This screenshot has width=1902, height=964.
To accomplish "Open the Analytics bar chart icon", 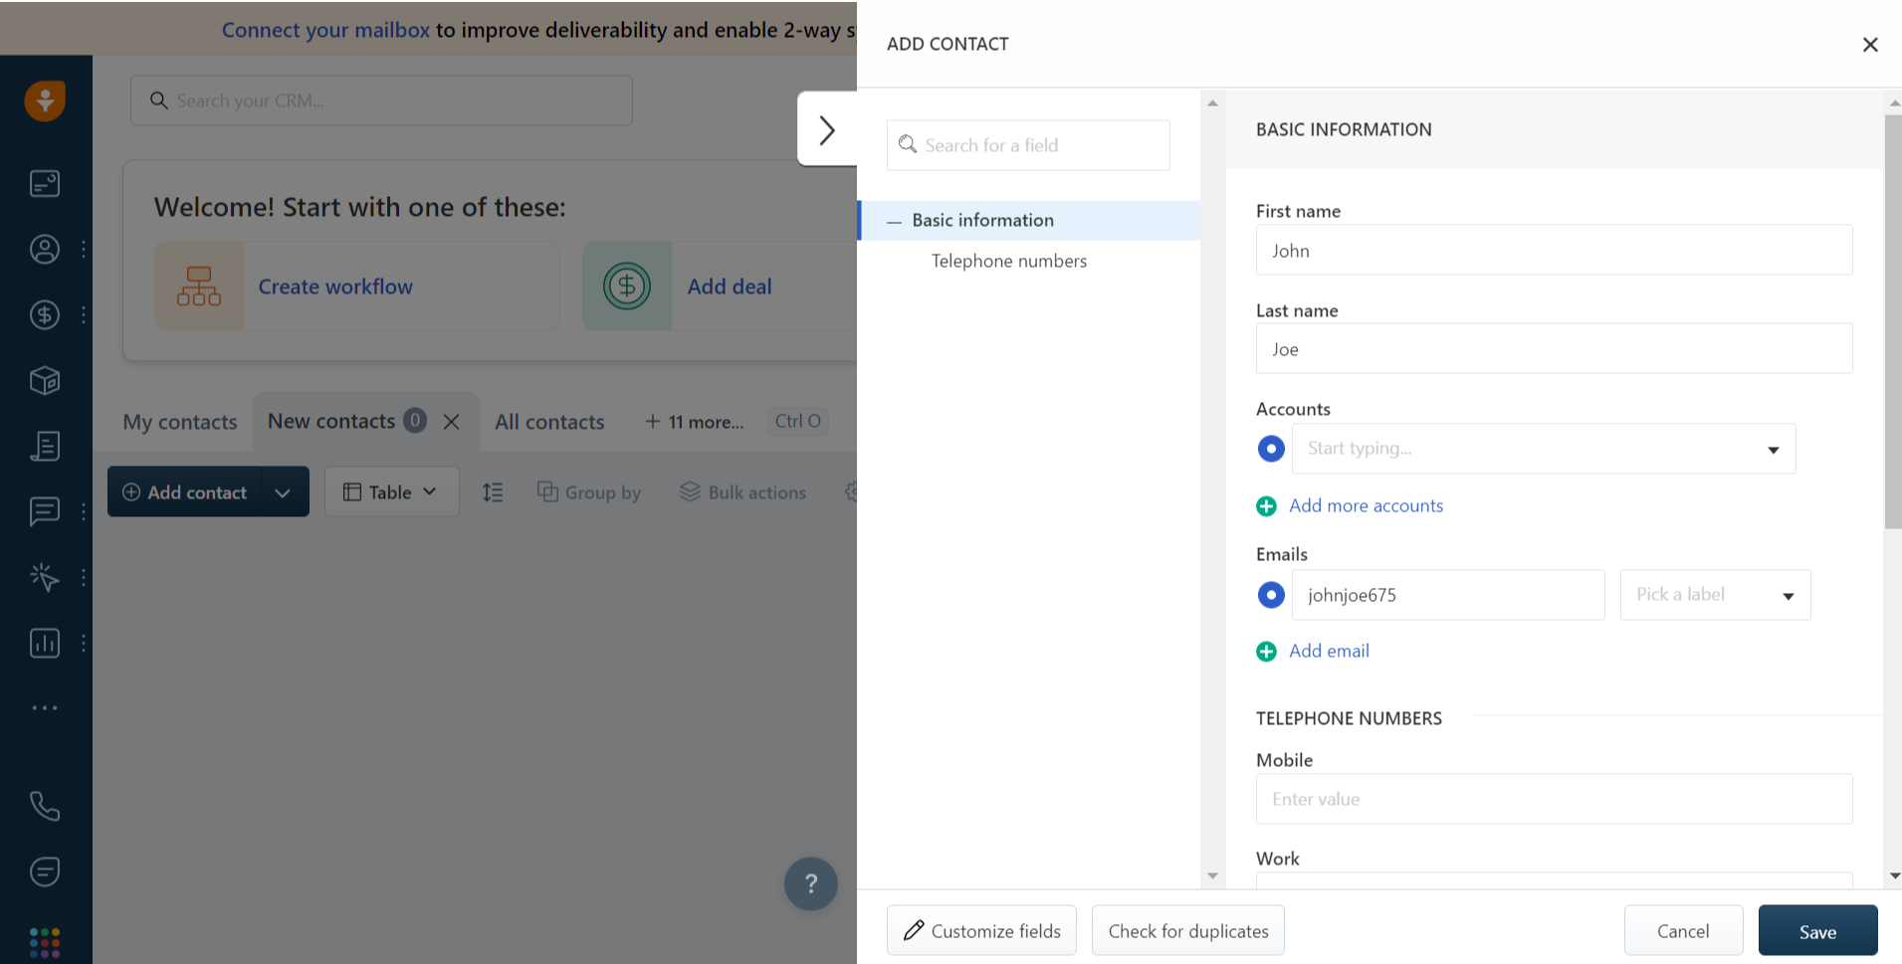I will pyautogui.click(x=45, y=643).
